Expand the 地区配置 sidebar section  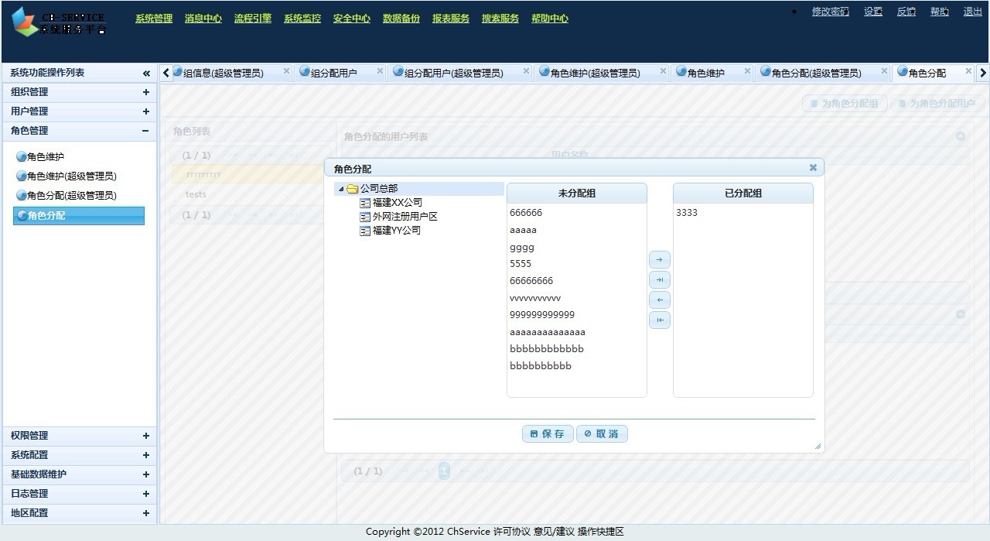coord(145,513)
